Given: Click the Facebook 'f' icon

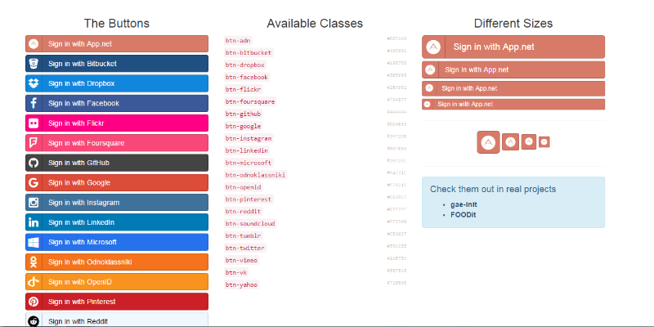Looking at the screenshot, I should tap(34, 104).
